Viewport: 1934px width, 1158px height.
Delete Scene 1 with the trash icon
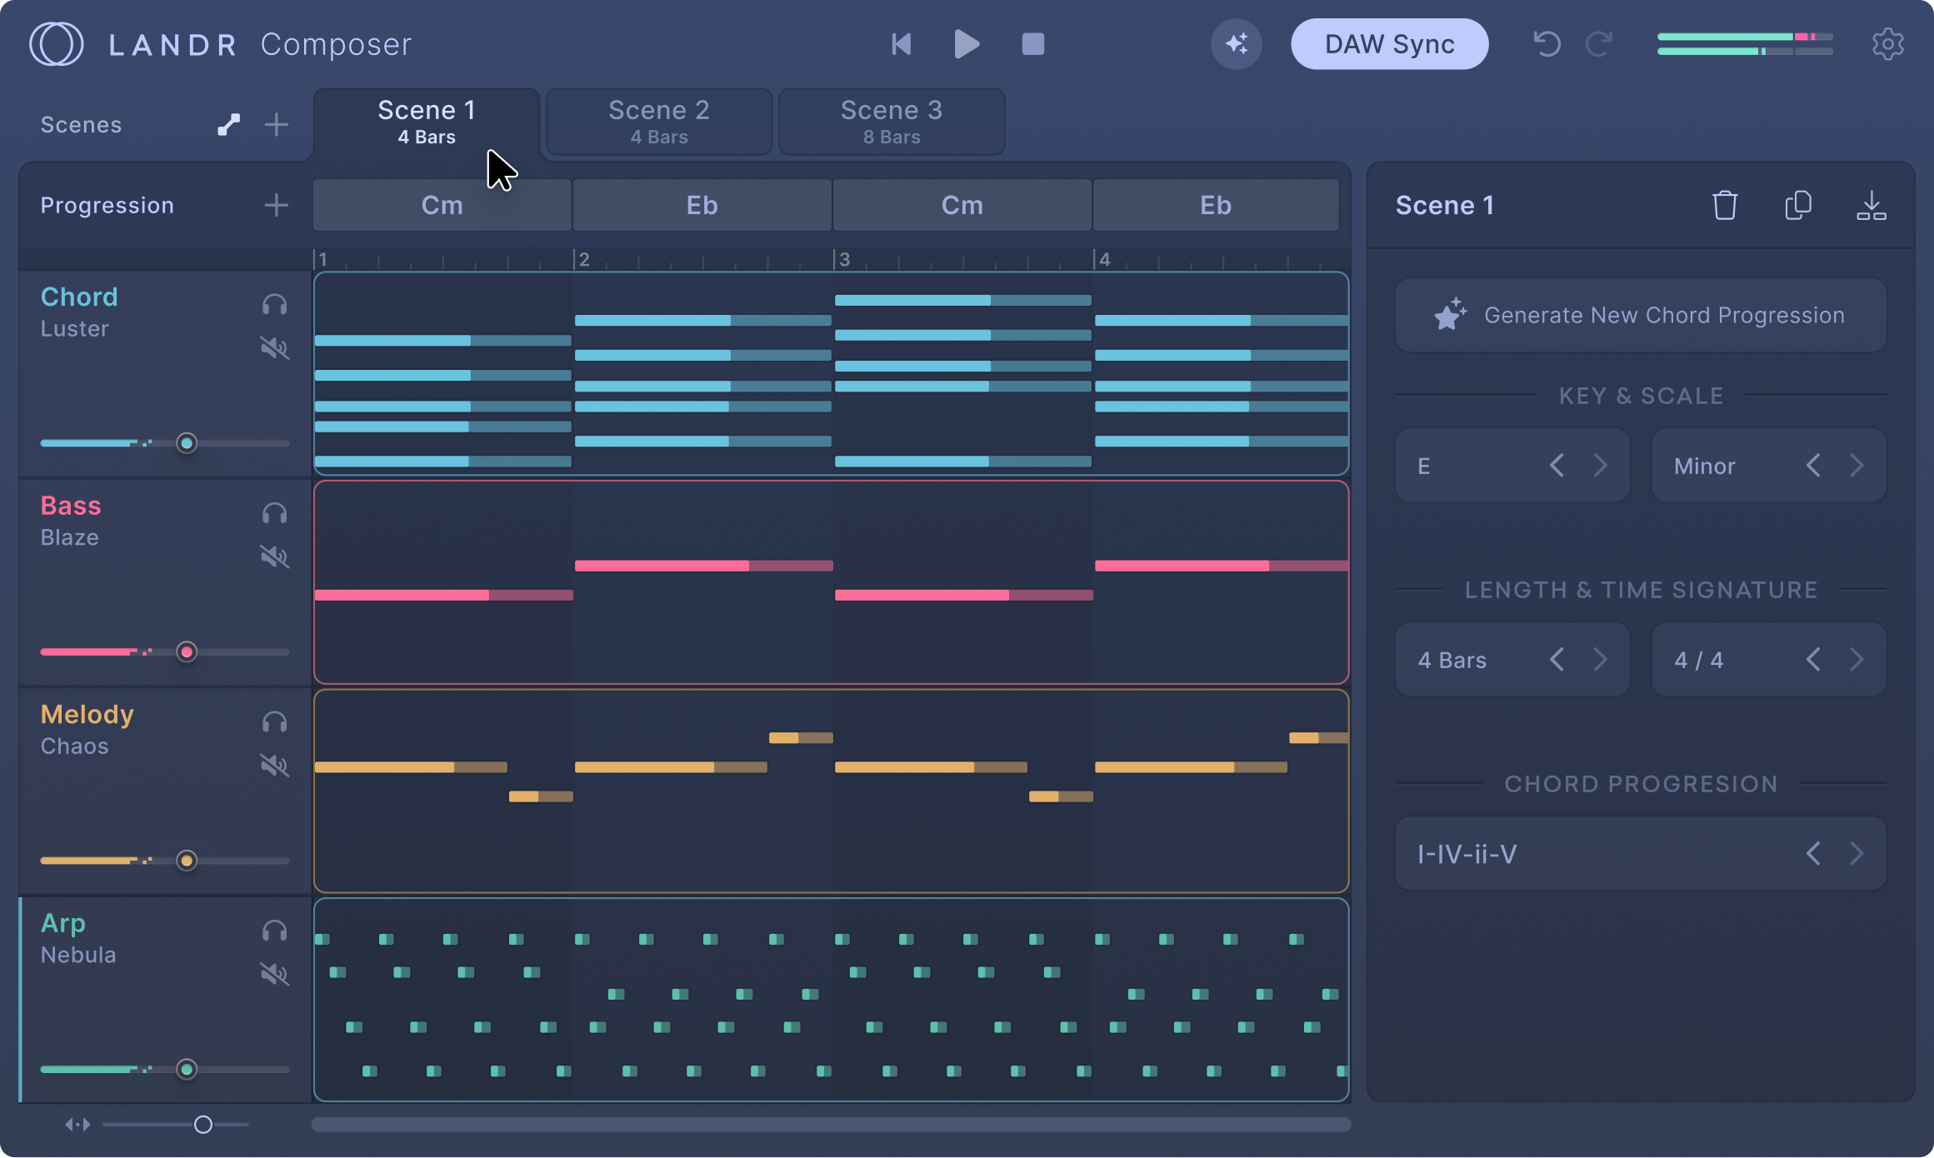(1725, 205)
